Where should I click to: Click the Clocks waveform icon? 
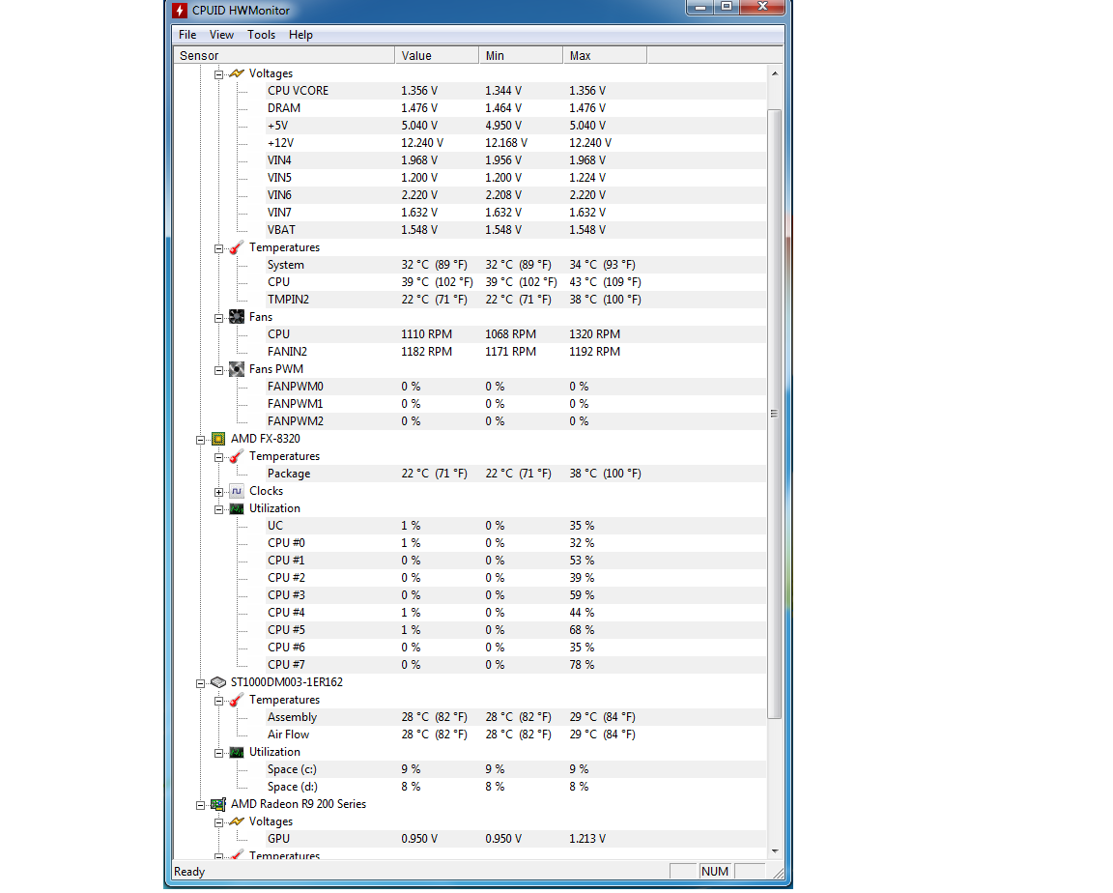[237, 491]
